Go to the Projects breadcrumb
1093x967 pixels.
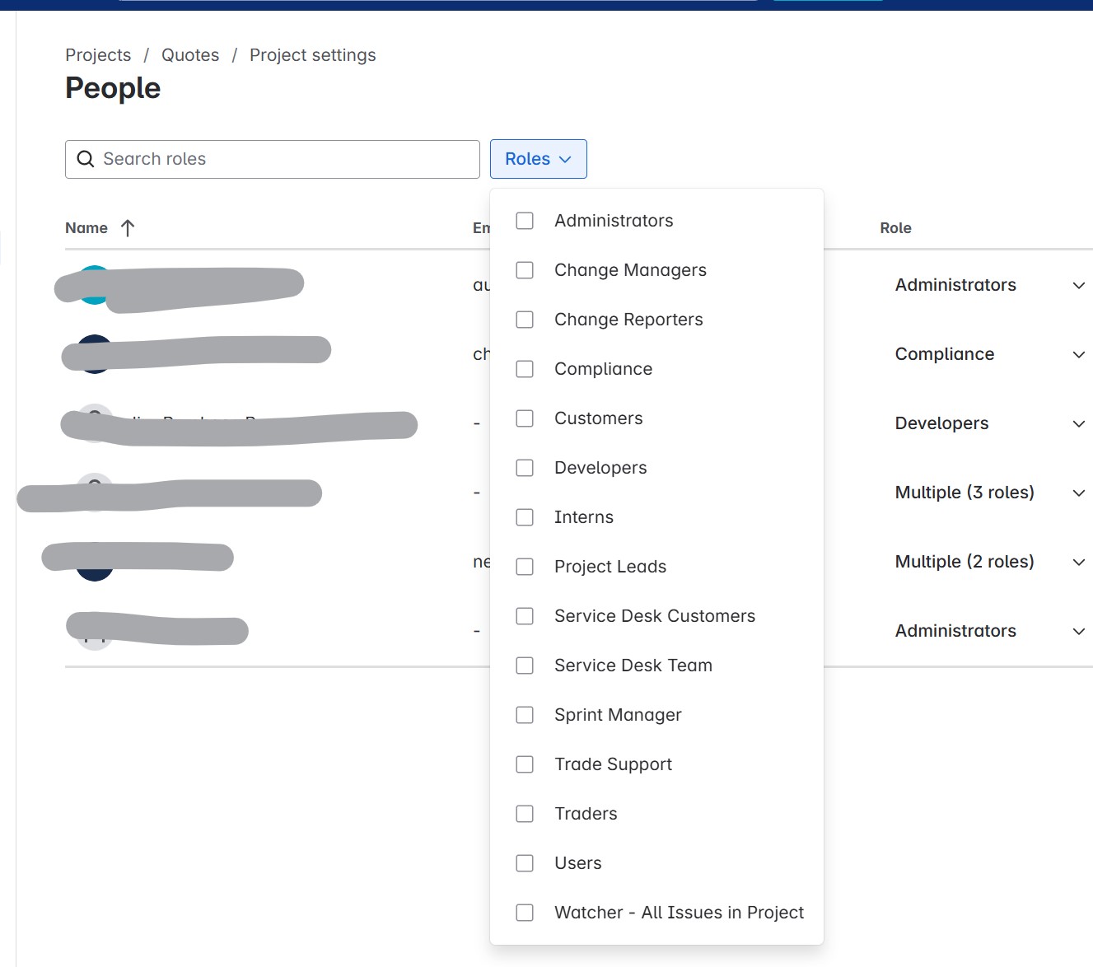[98, 55]
